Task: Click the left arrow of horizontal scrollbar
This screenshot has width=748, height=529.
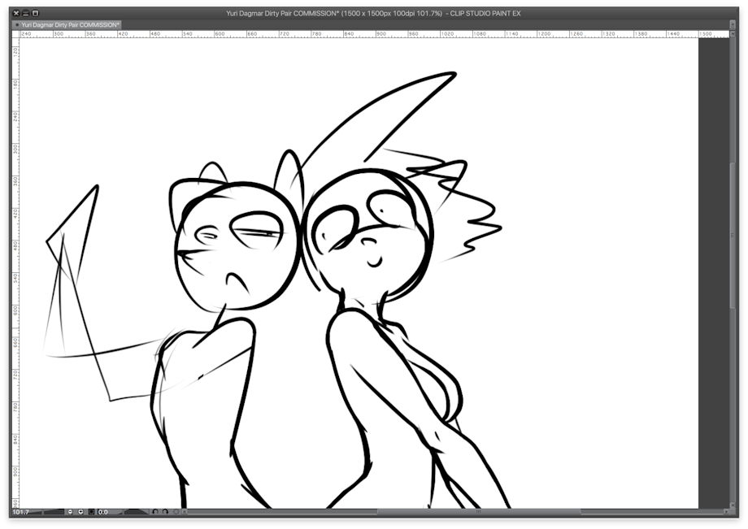Action: click(x=185, y=512)
